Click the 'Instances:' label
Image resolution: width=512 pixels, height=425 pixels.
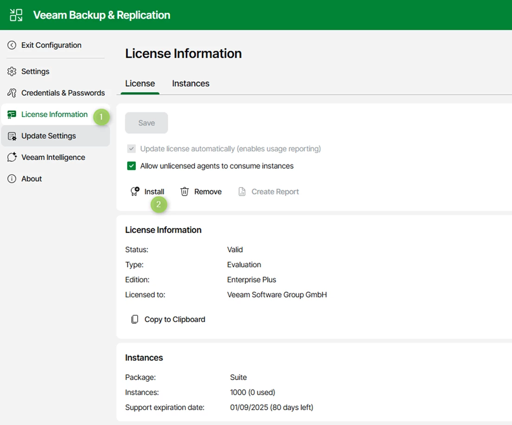142,393
